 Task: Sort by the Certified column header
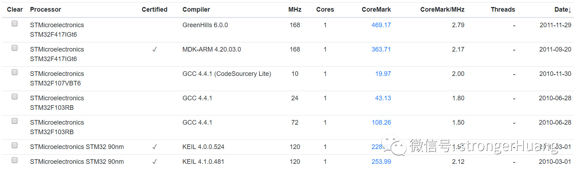tap(155, 10)
